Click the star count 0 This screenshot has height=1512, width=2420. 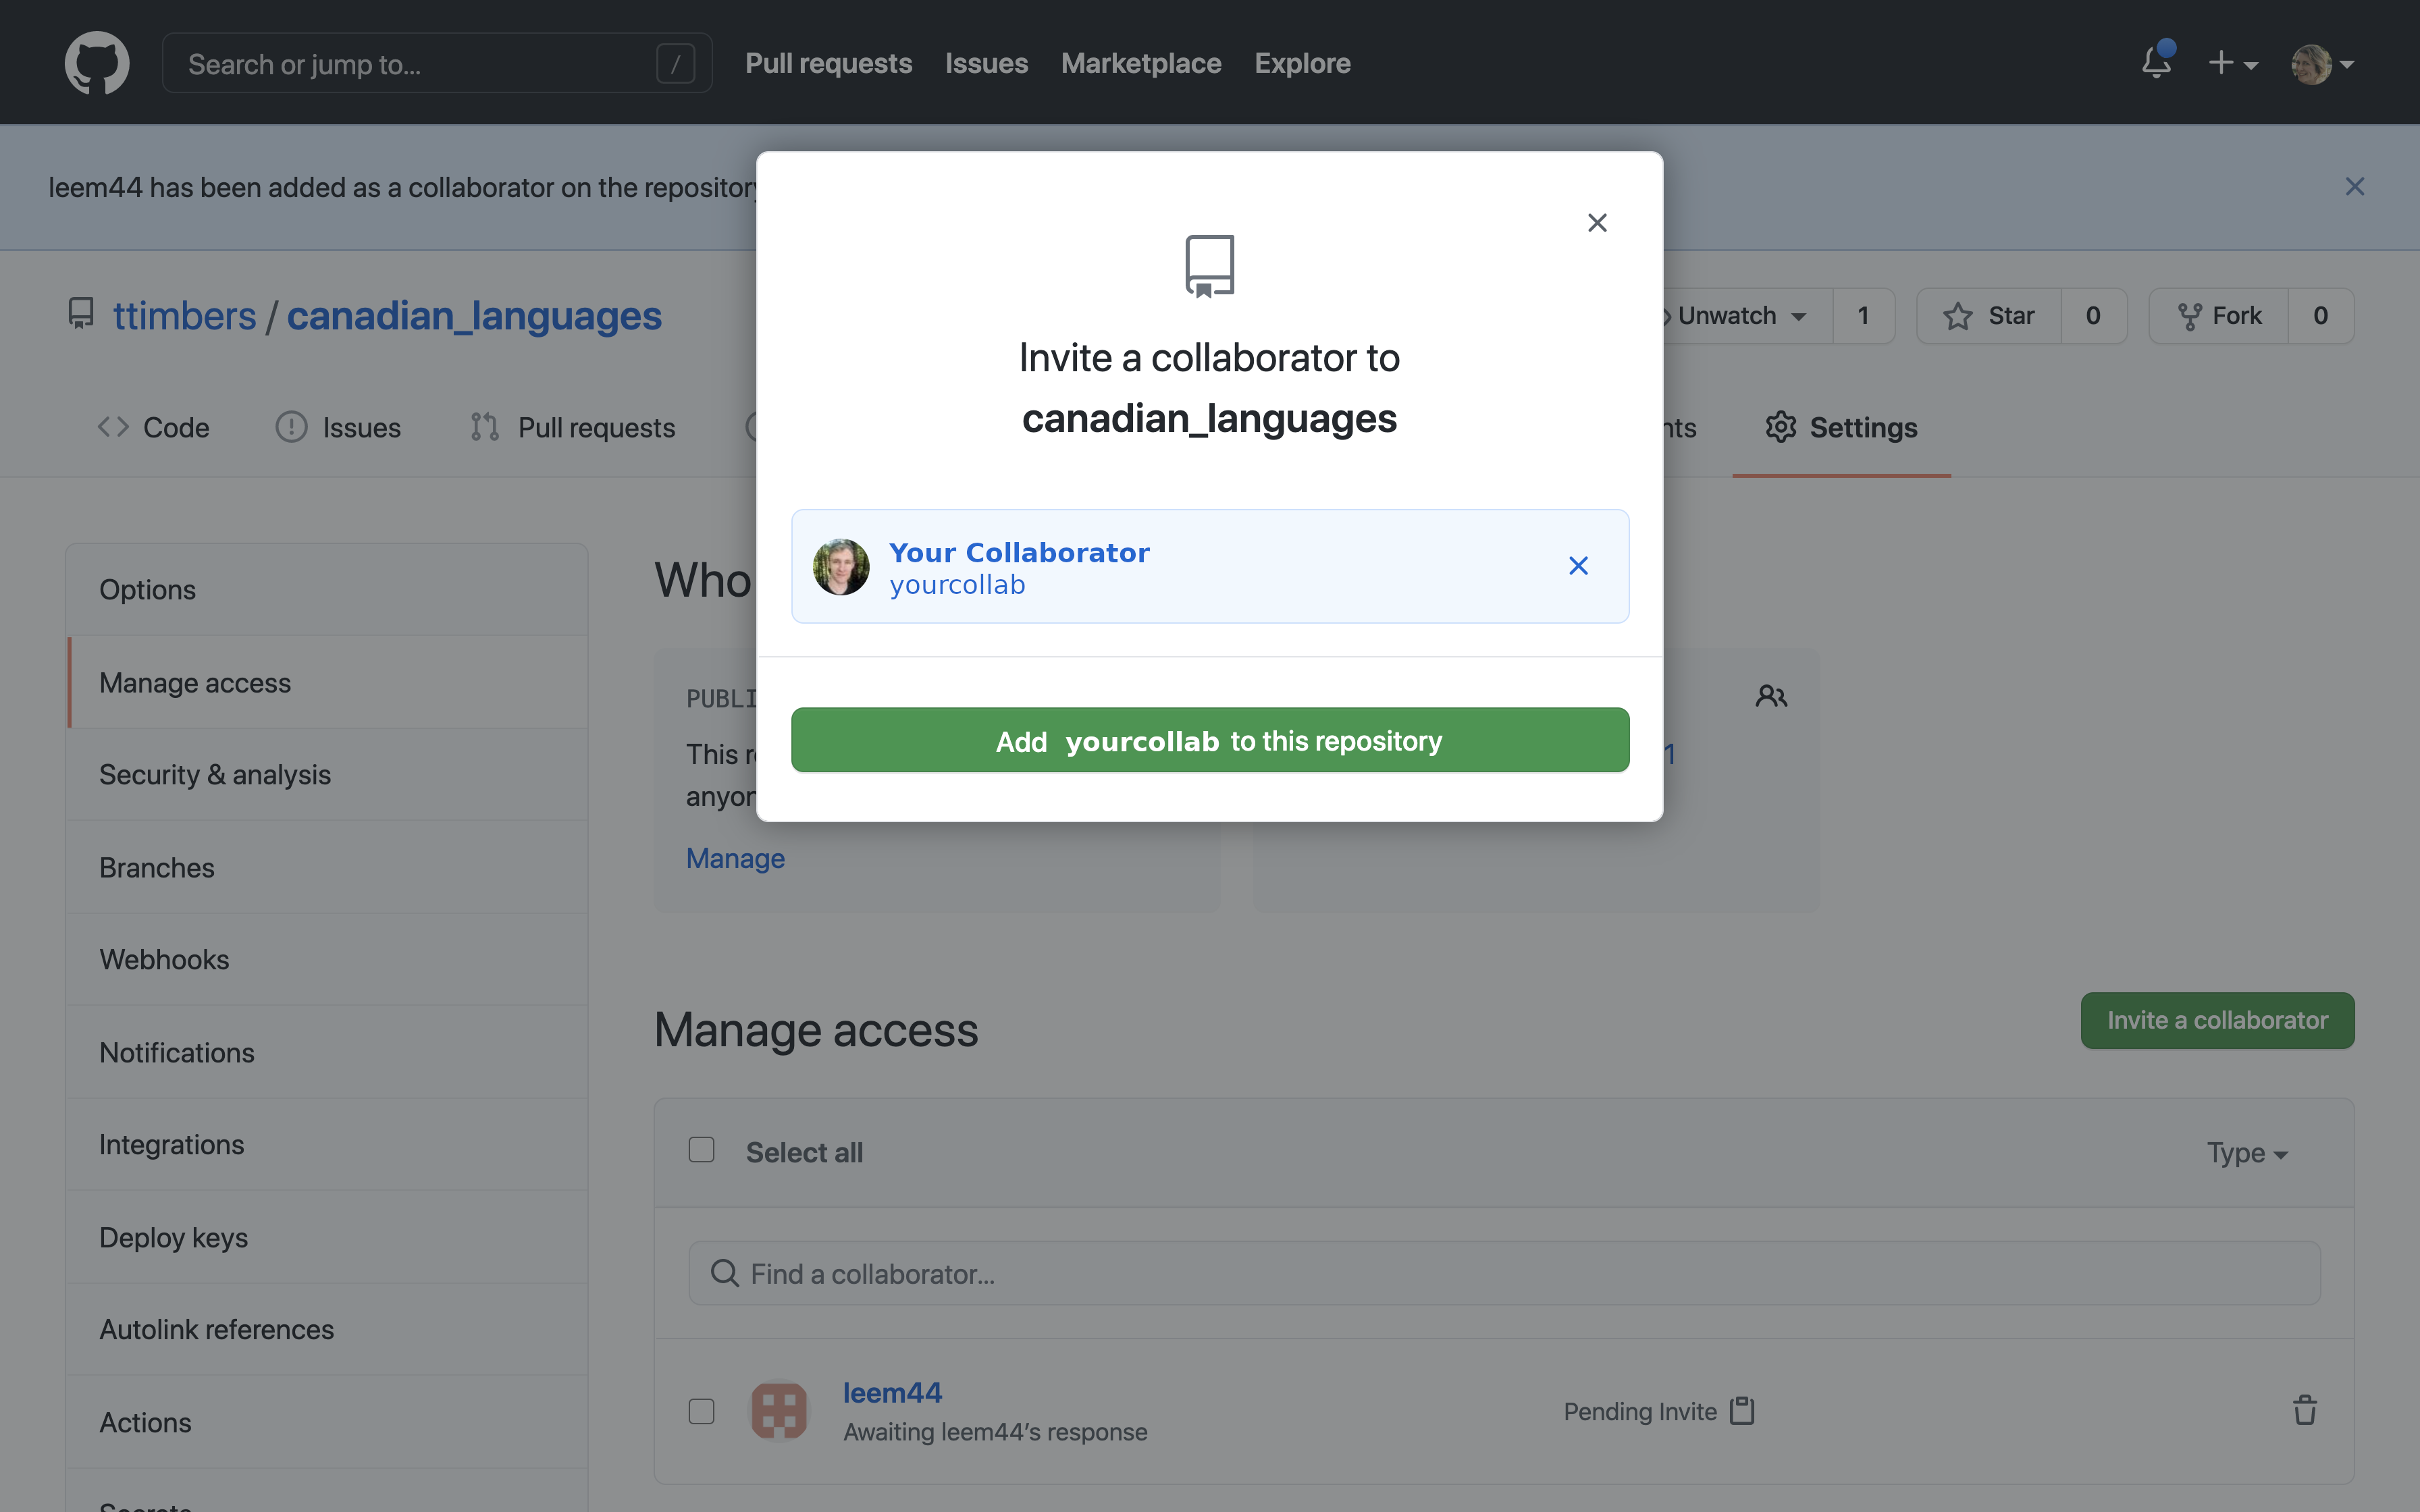pyautogui.click(x=2093, y=316)
